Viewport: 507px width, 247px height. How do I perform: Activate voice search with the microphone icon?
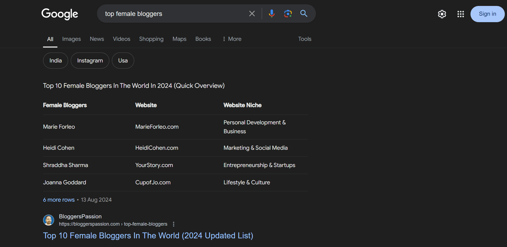point(272,13)
